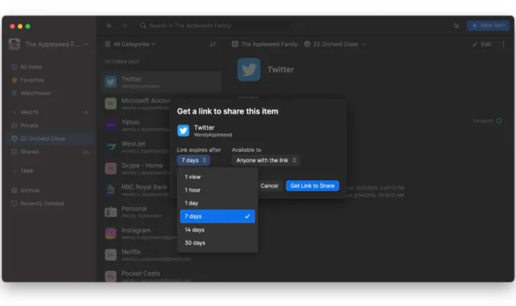The image size is (516, 306).
Task: Open the All Categories filter dropdown
Action: pos(130,44)
